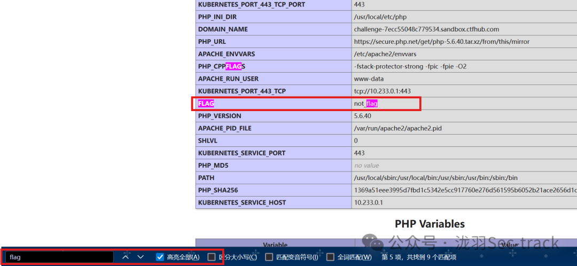Click the PATH variable name
This screenshot has height=266, width=577.
pyautogui.click(x=206, y=178)
